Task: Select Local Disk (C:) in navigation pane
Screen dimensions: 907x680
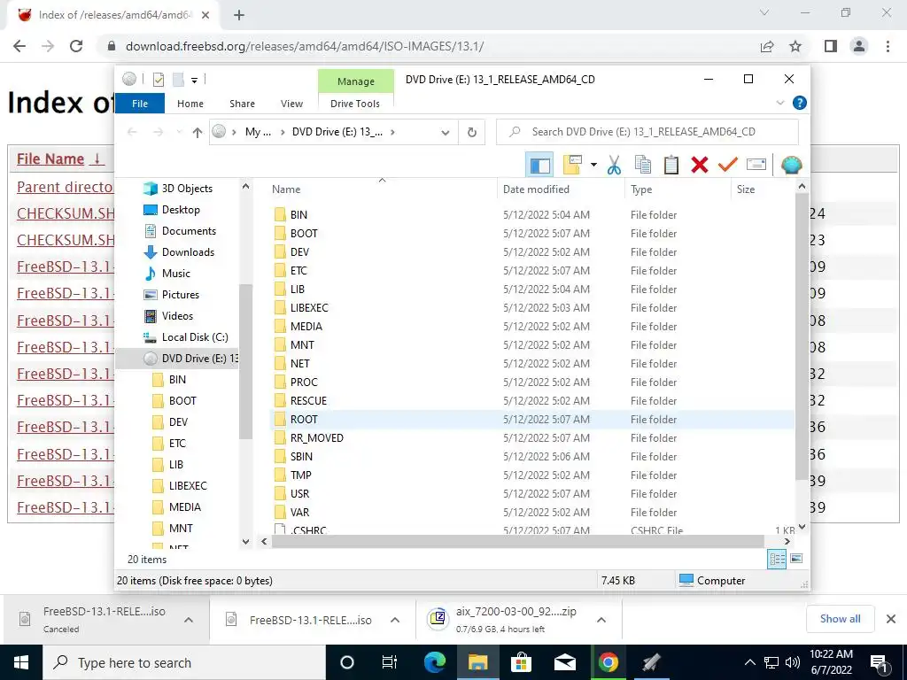Action: [x=185, y=337]
